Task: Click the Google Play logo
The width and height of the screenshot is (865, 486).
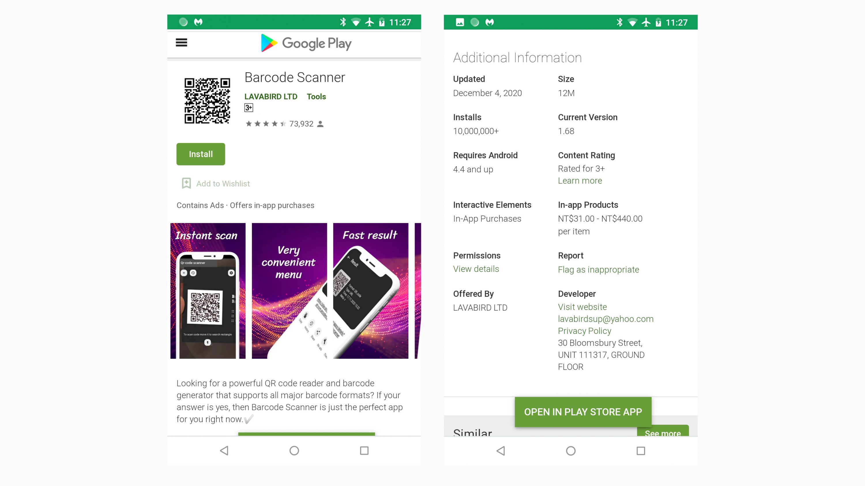Action: pos(306,43)
